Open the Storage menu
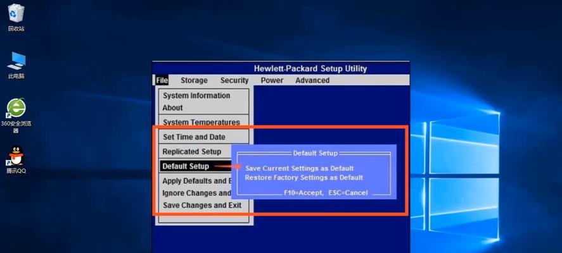The height and width of the screenshot is (253, 562). 194,80
